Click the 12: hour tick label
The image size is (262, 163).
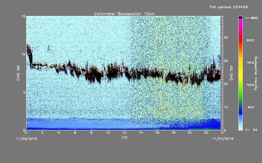tap(125, 133)
